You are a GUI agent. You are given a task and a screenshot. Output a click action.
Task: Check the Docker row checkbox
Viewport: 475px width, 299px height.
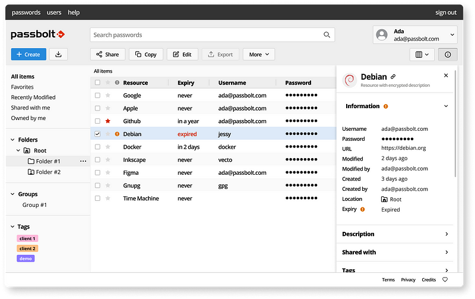pyautogui.click(x=97, y=147)
